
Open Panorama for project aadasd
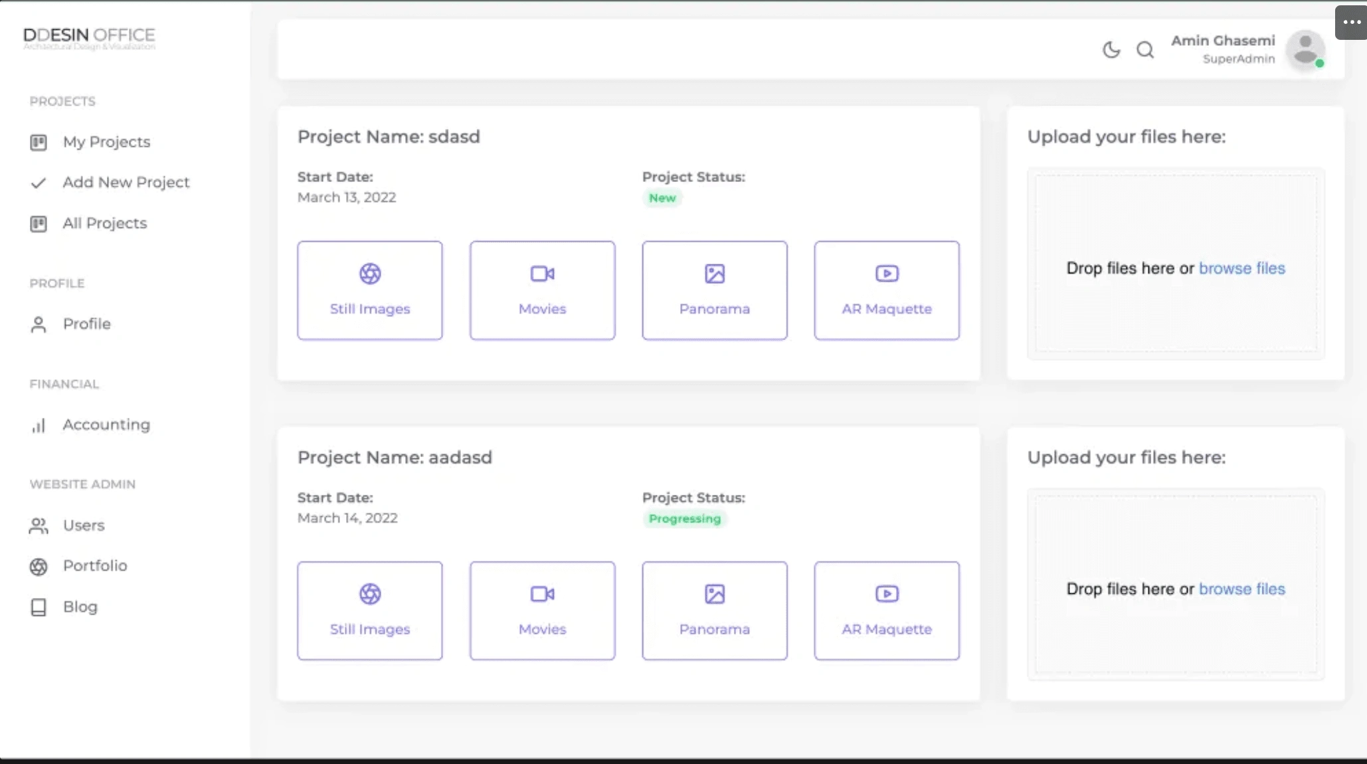tap(715, 611)
